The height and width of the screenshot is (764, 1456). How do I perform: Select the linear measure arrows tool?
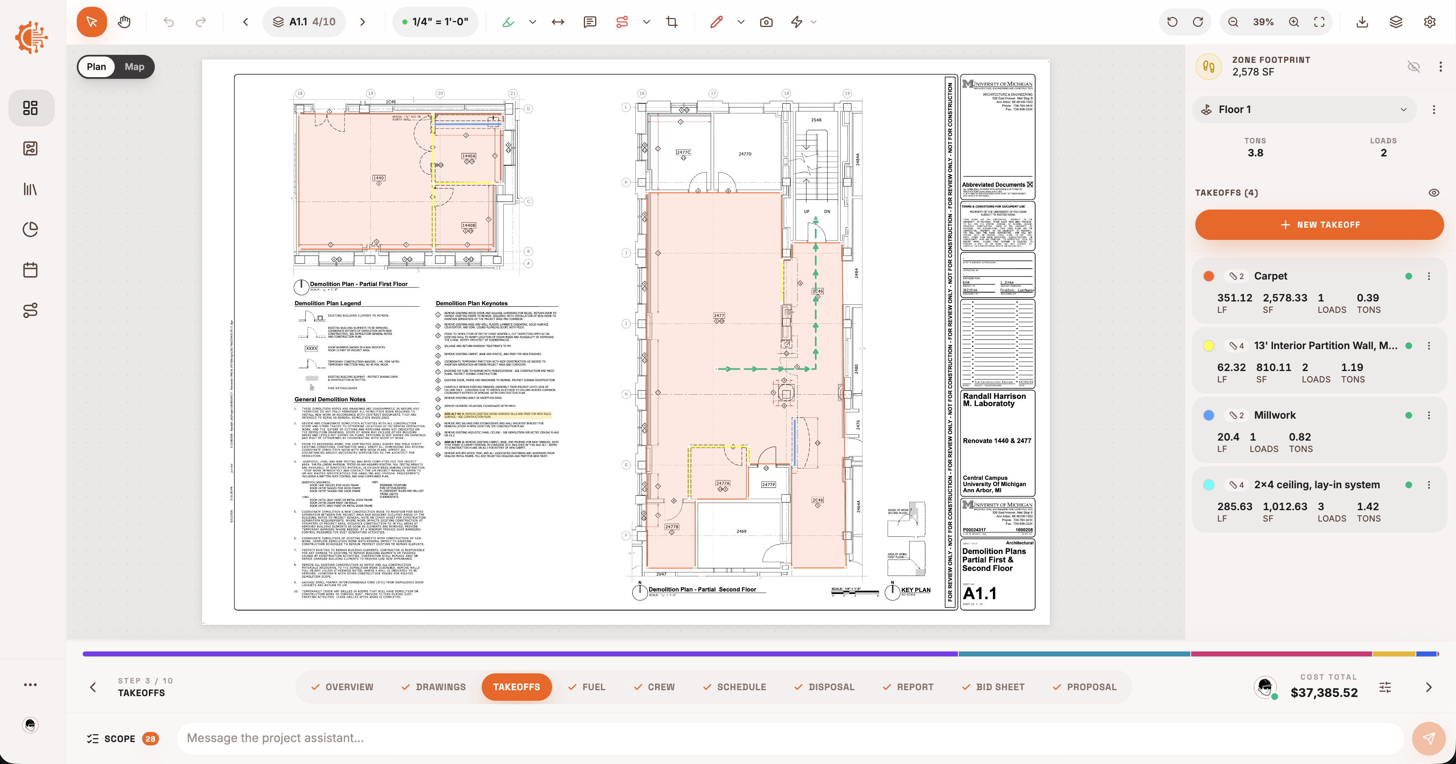coord(558,22)
